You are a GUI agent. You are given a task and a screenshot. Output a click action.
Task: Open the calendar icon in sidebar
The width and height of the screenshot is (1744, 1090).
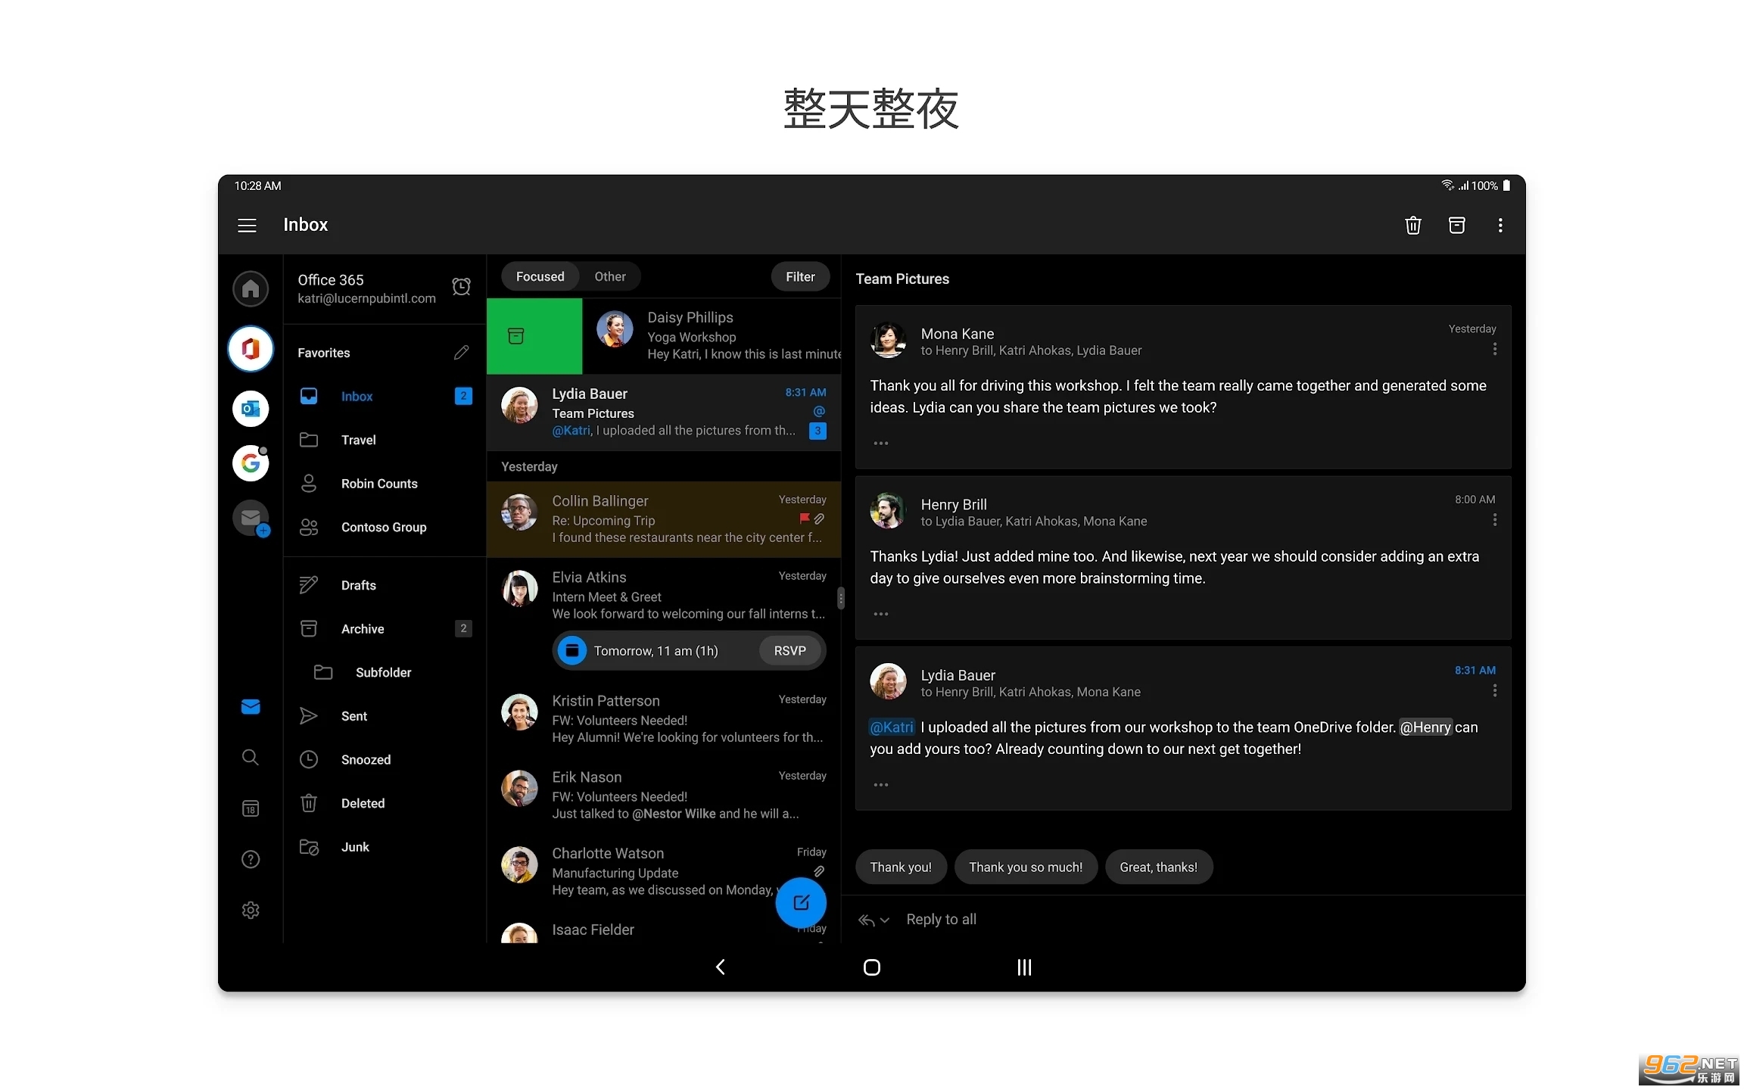[251, 808]
